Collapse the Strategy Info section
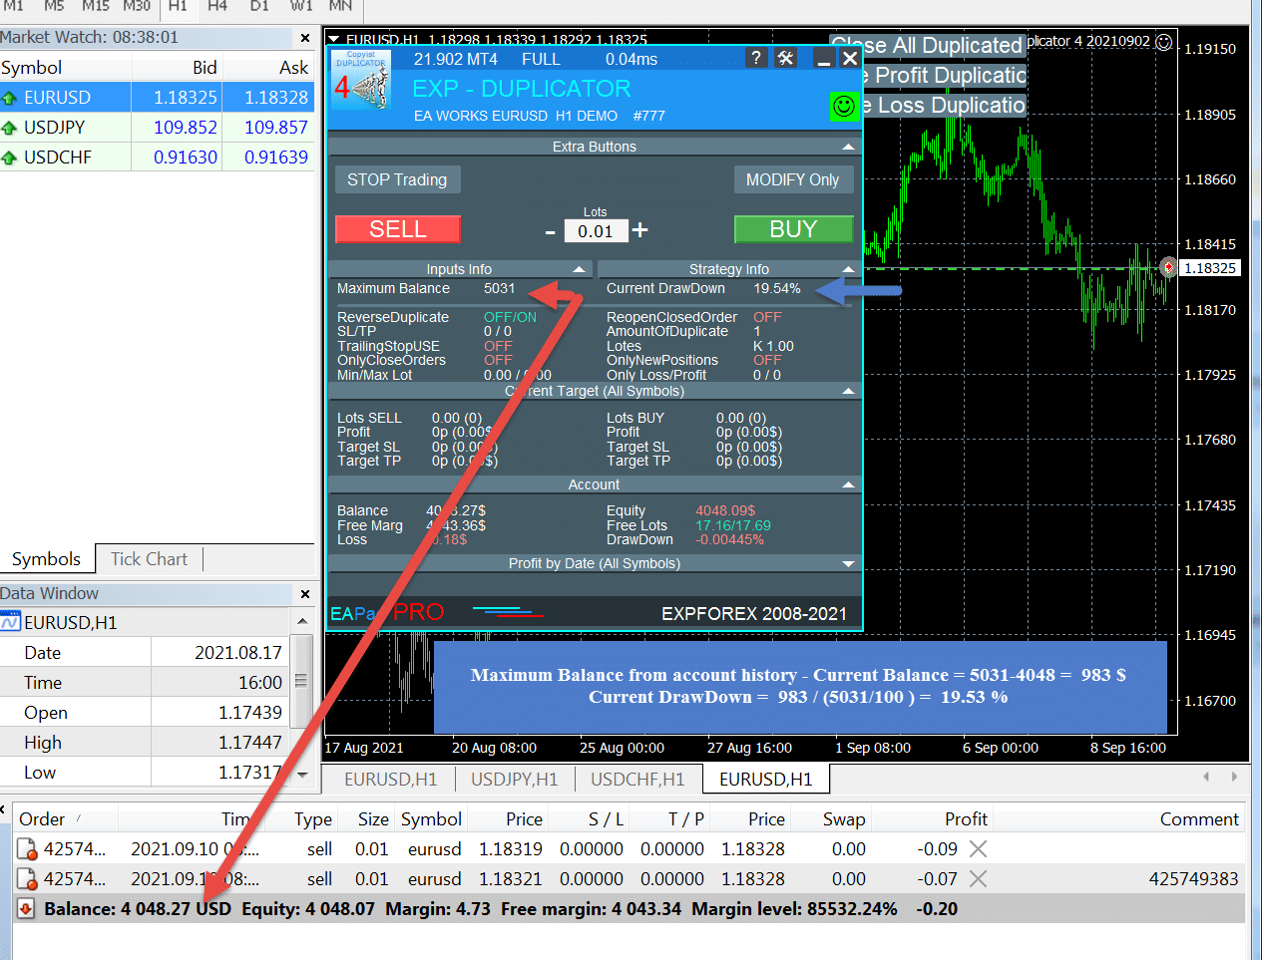The width and height of the screenshot is (1262, 960). 848,269
